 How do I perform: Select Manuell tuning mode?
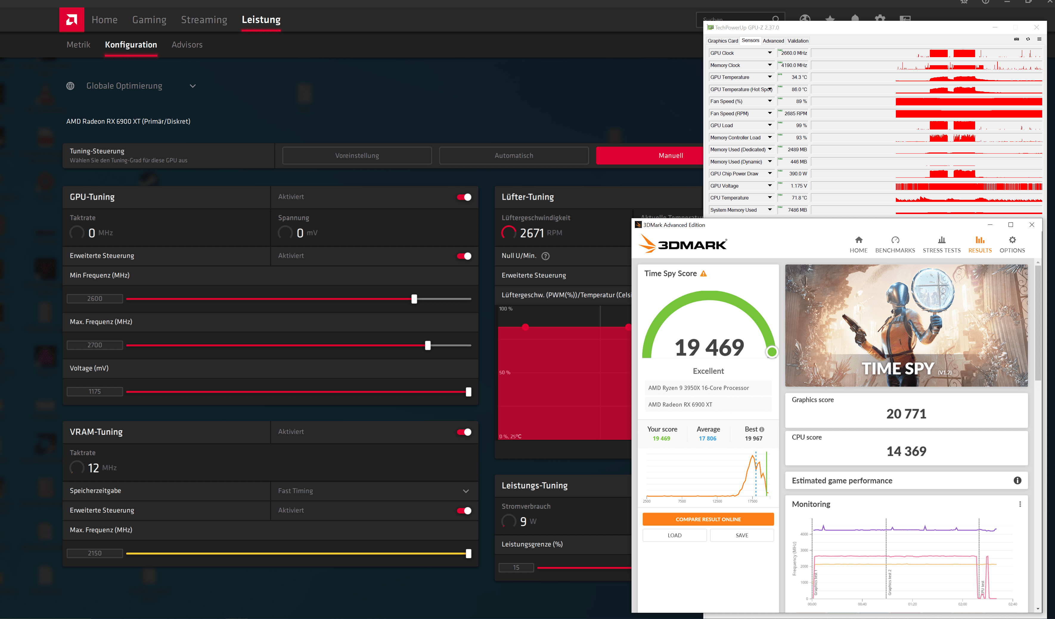point(650,156)
